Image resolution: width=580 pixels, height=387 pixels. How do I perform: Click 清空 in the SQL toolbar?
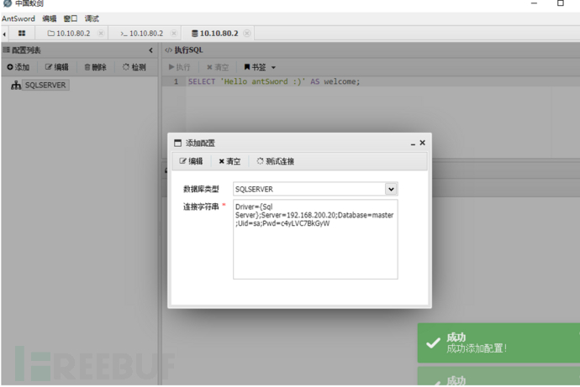[218, 67]
